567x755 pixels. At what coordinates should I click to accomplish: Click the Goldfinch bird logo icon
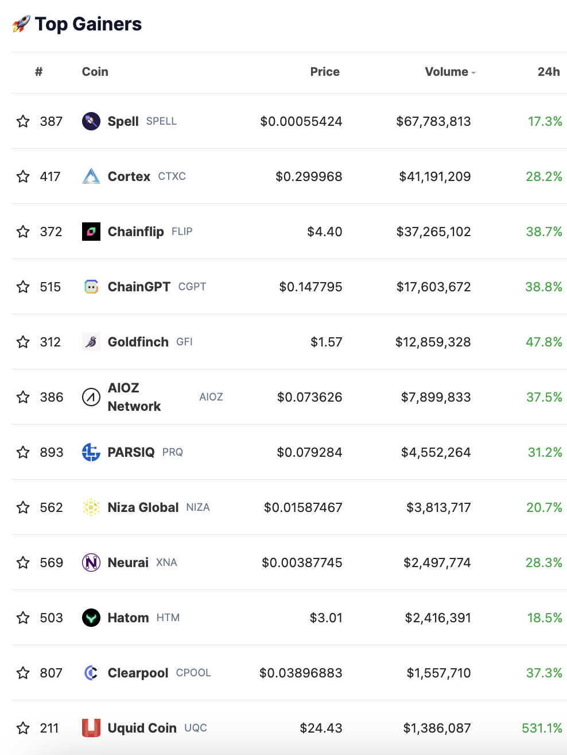point(91,342)
